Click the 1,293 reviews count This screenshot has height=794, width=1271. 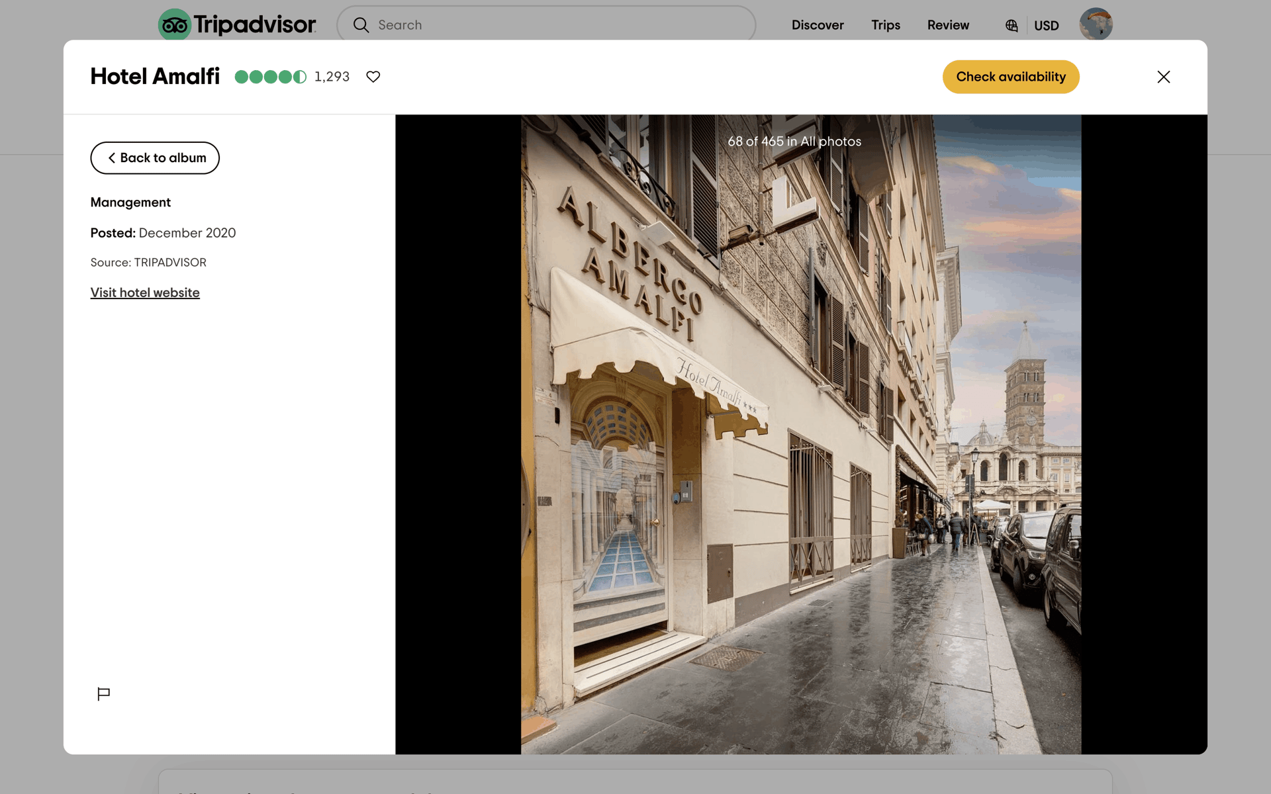(332, 77)
